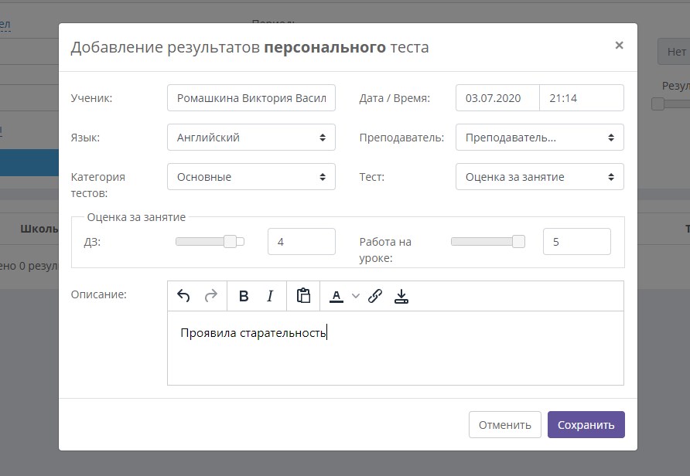Apply text color with the A icon

point(336,296)
